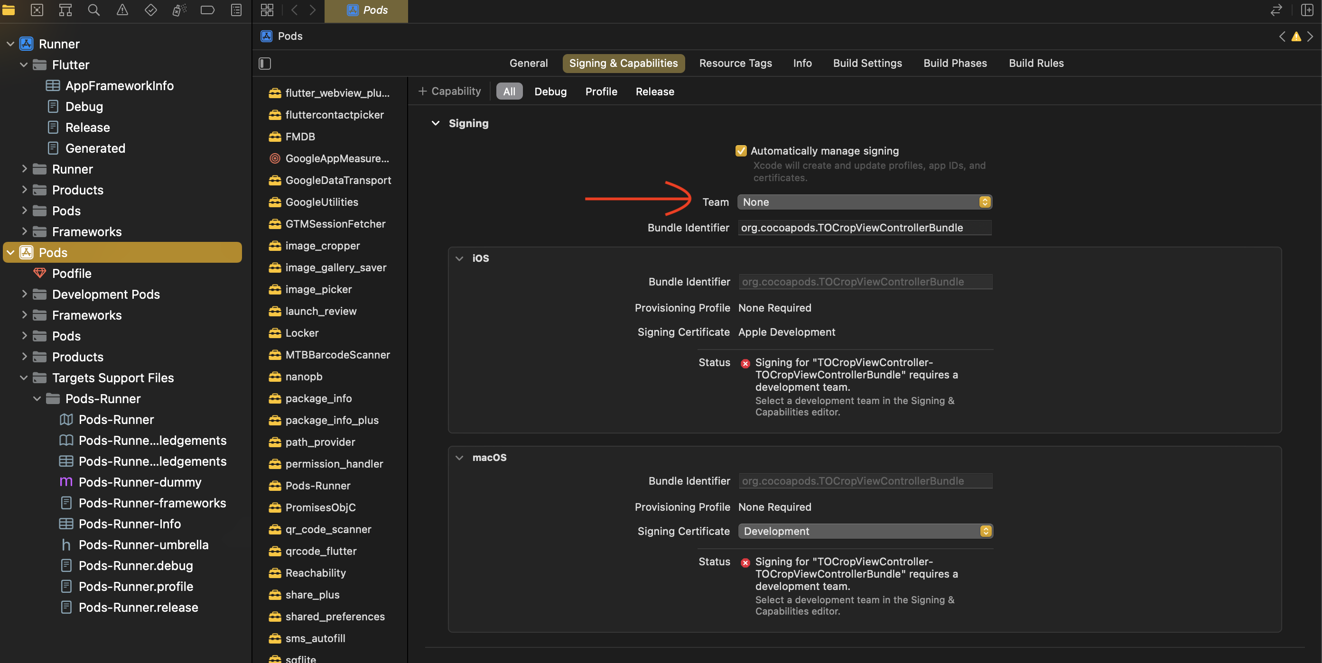Go forward with the editor forward arrow
This screenshot has height=663, width=1322.
click(x=313, y=10)
